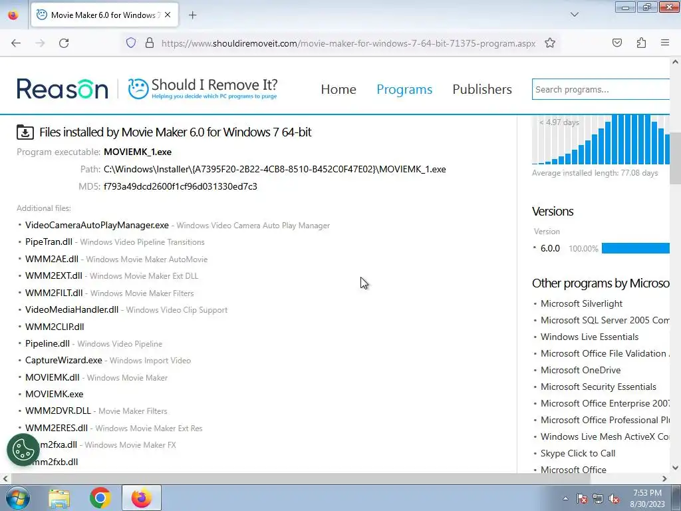Image resolution: width=681 pixels, height=511 pixels.
Task: Open the Windows Live Essentials link
Action: (x=589, y=337)
